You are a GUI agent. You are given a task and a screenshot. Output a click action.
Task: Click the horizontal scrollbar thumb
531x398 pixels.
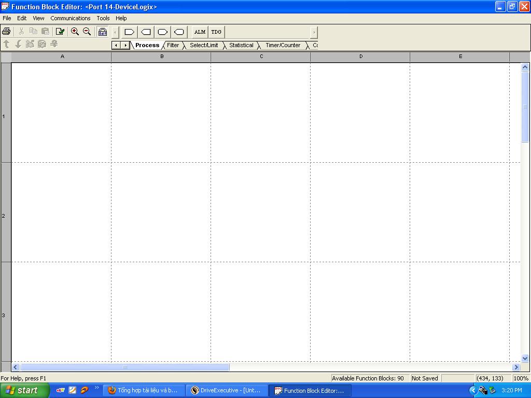point(125,367)
